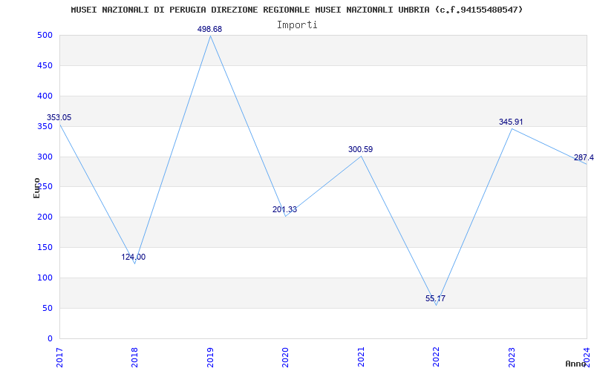594x371 pixels.
Task: Click the 55.17 data label
Action: coord(435,299)
